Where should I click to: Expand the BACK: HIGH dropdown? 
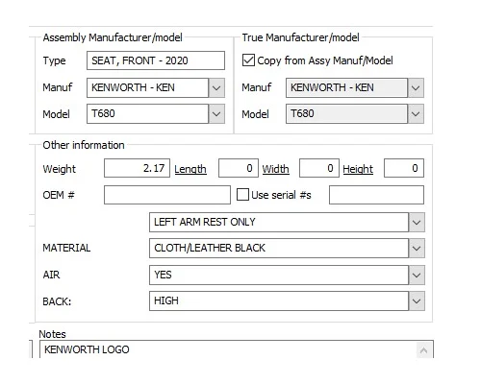point(417,300)
